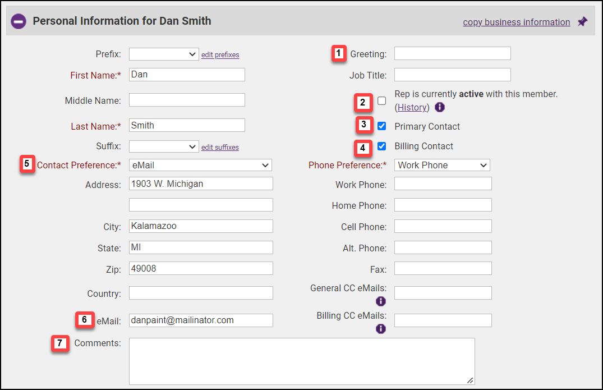Open the Phone Preference dropdown
Screen dimensions: 603x390
442,165
